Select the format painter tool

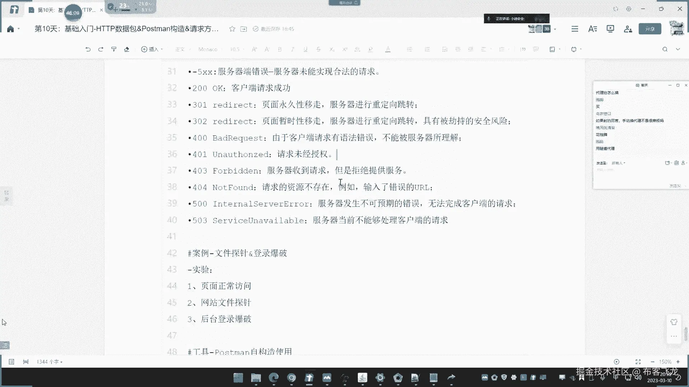coord(114,49)
